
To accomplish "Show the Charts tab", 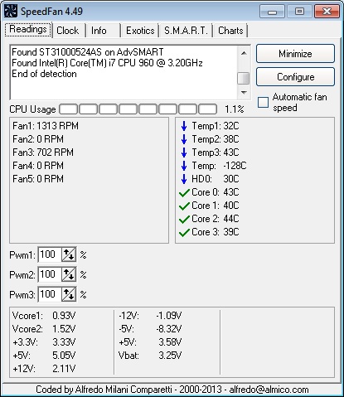I will (230, 31).
